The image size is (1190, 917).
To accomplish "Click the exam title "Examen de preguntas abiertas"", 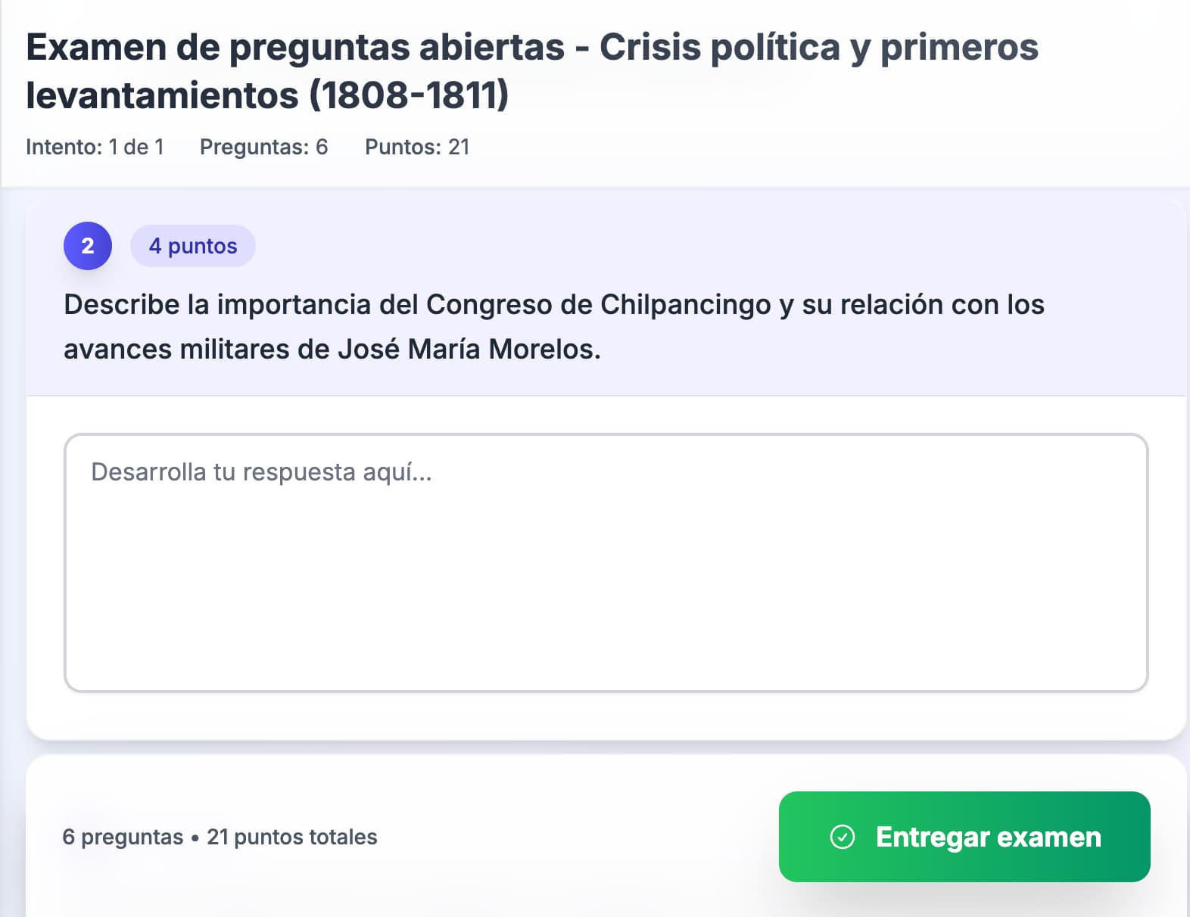I will click(295, 47).
